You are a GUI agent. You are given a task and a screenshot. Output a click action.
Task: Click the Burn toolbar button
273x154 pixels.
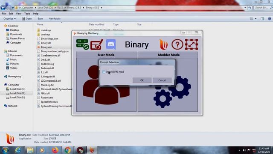(40, 18)
